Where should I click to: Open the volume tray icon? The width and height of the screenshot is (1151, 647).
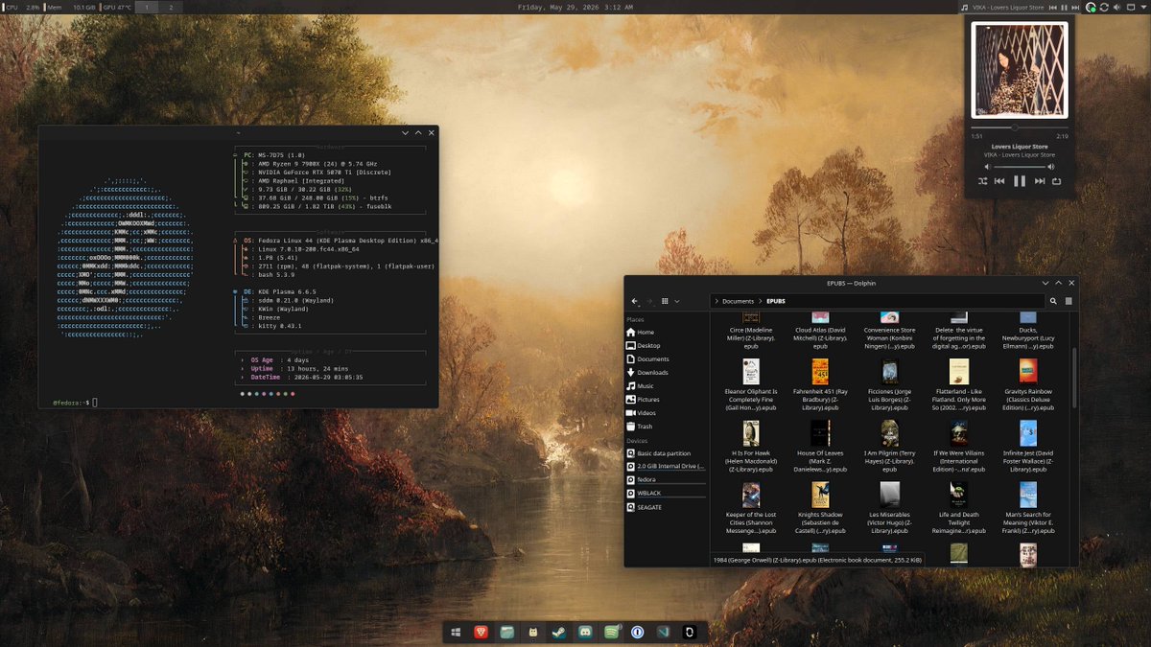tap(1118, 7)
